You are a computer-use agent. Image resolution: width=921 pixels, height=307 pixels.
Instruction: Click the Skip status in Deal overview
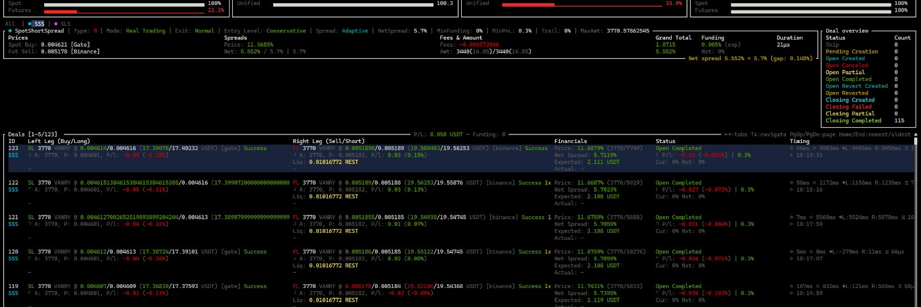[x=833, y=45]
